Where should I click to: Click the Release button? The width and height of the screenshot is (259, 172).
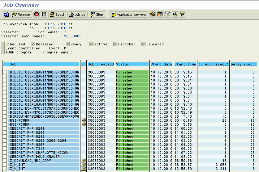(x=21, y=15)
